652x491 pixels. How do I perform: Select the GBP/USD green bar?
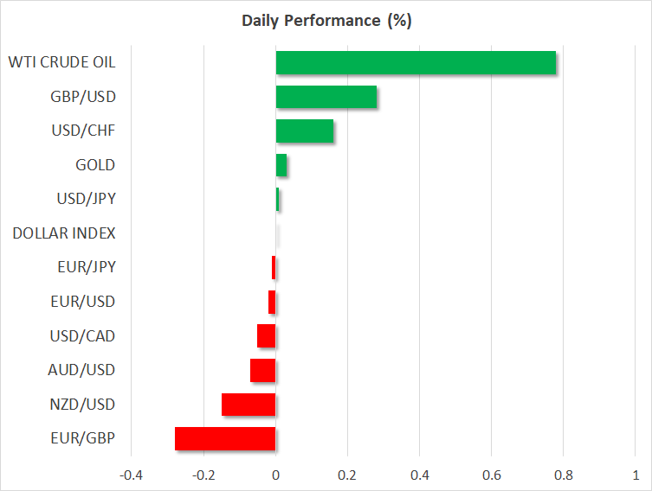coord(326,97)
